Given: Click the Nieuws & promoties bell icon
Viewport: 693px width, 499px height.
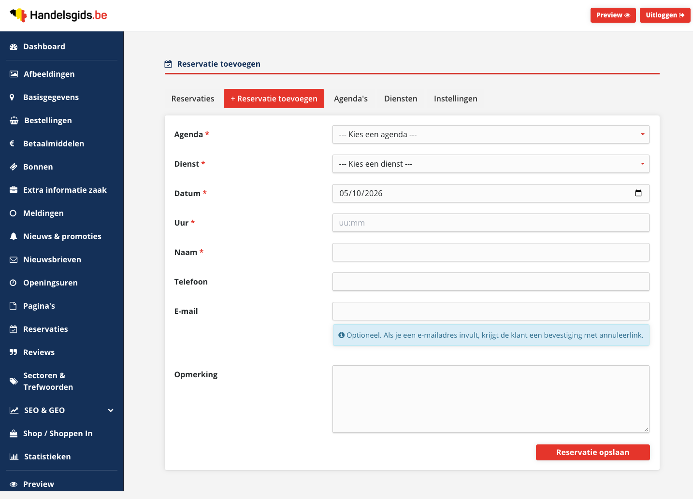Looking at the screenshot, I should click(x=14, y=236).
